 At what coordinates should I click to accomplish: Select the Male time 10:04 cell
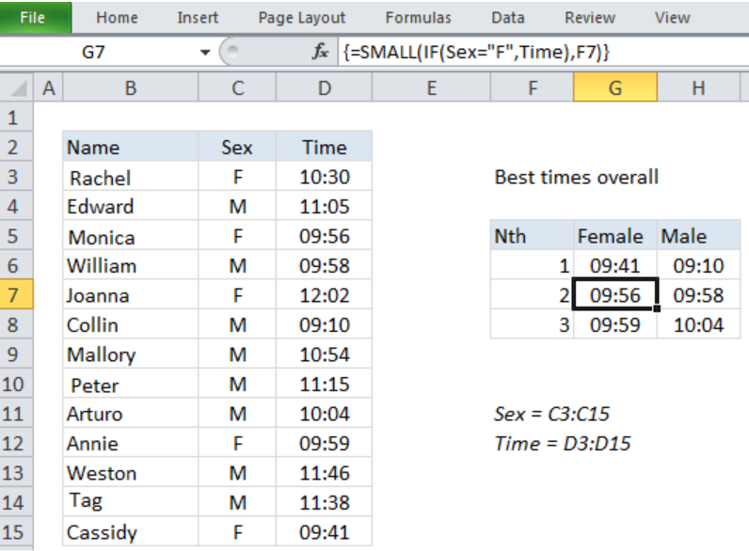[698, 324]
